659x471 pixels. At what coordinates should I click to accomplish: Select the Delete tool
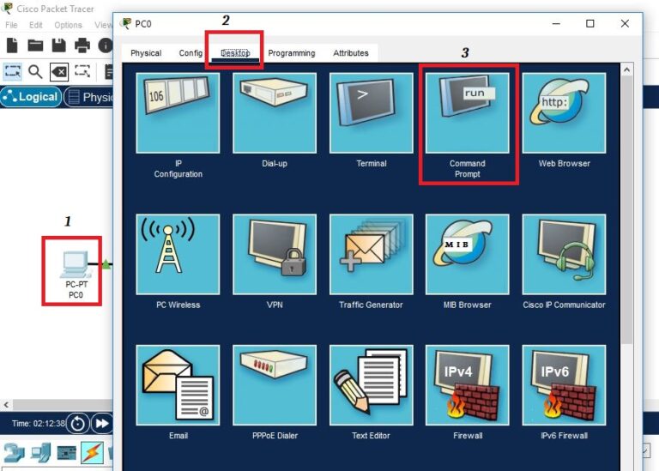pyautogui.click(x=59, y=72)
